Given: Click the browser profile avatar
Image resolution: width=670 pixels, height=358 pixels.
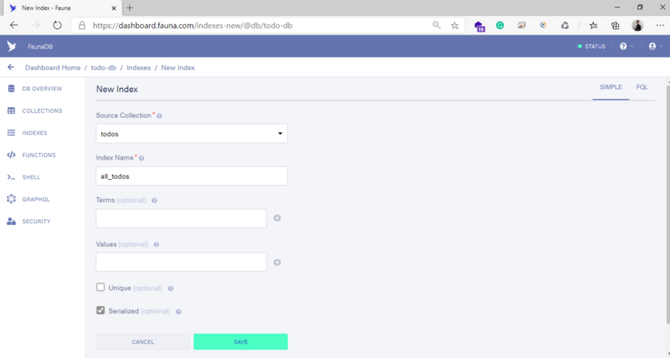Looking at the screenshot, I should click(x=637, y=26).
